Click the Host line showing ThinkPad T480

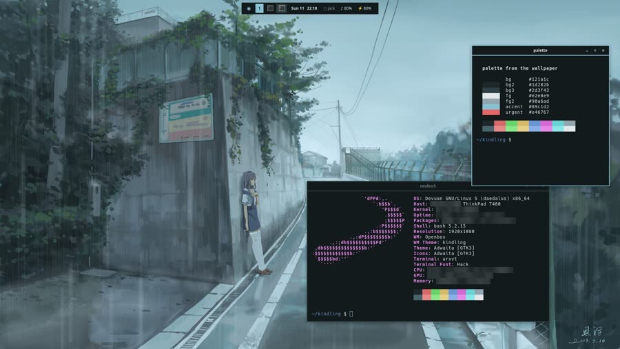457,204
